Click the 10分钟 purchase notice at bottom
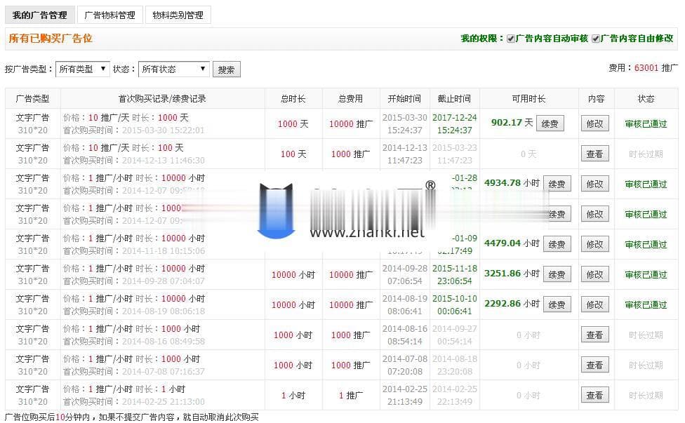The image size is (685, 423). tap(131, 417)
